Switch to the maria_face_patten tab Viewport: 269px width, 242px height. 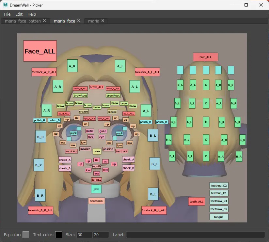[x=23, y=21]
